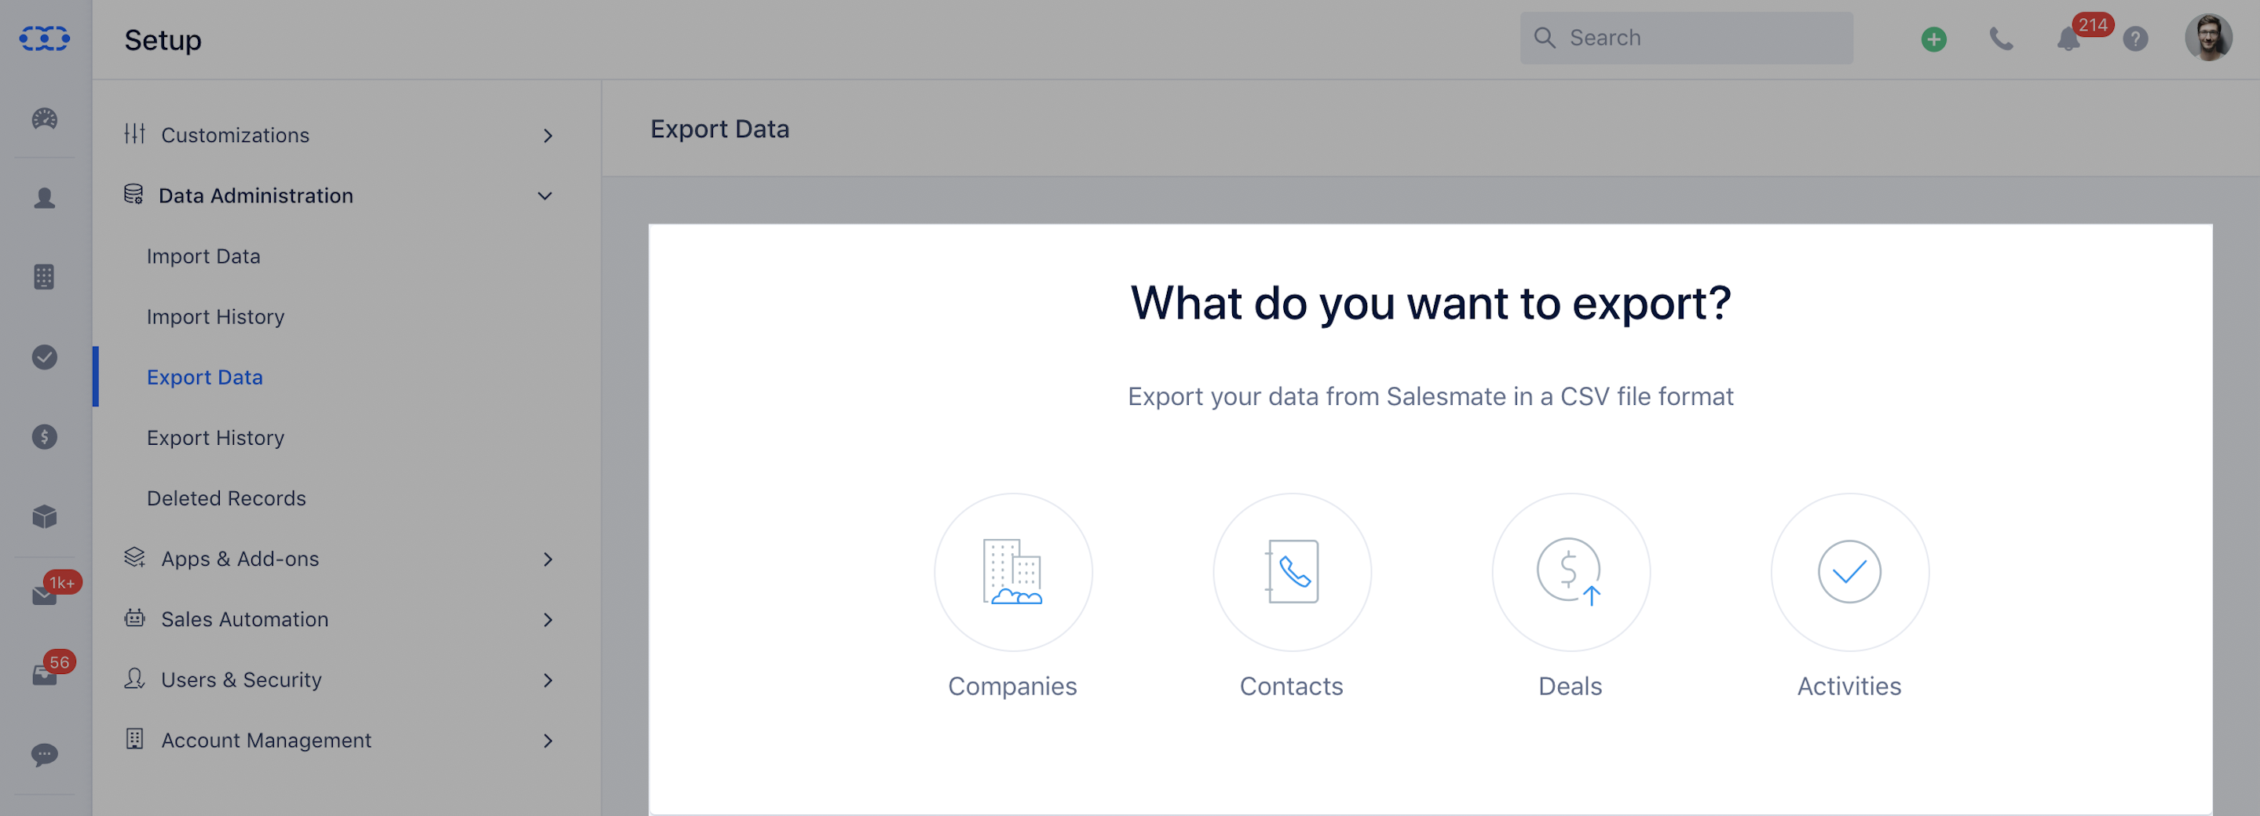
Task: Go to Import Data
Action: pos(203,256)
